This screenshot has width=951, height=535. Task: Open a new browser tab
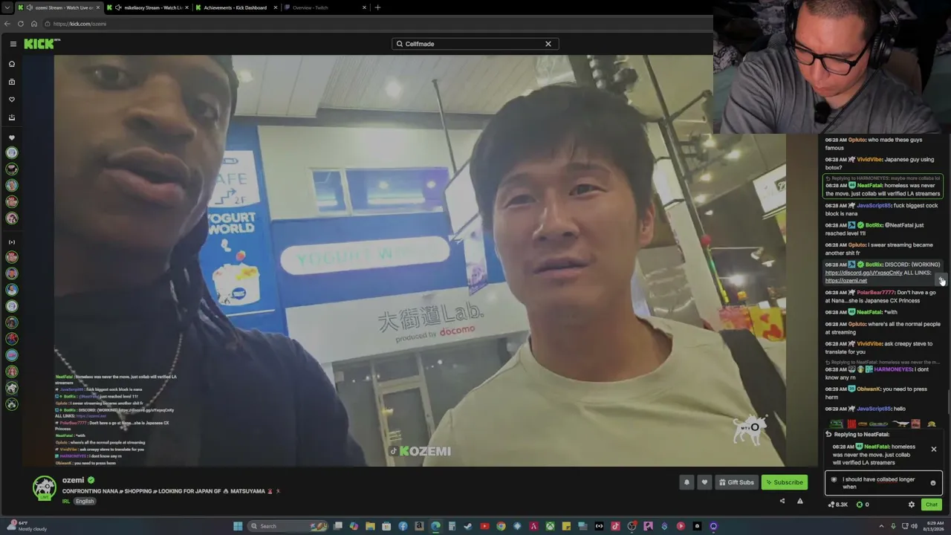[377, 7]
